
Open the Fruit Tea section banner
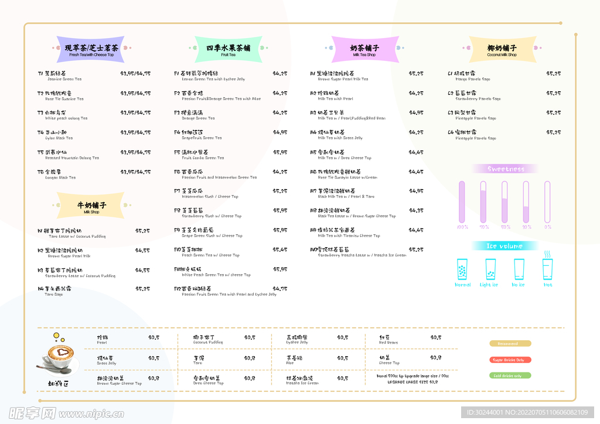coord(229,49)
